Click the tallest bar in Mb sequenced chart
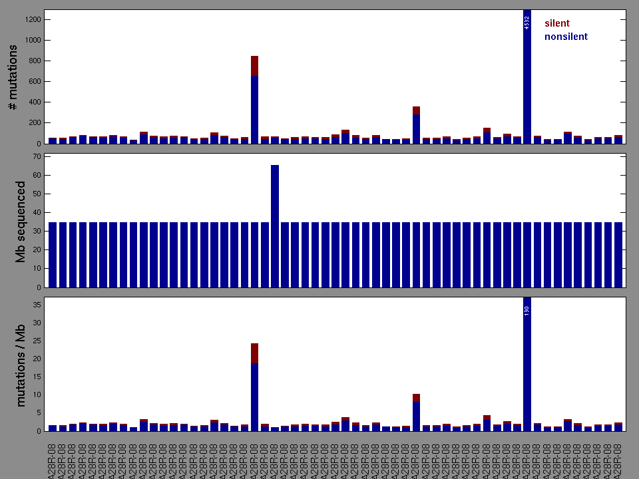This screenshot has height=479, width=639. (275, 226)
